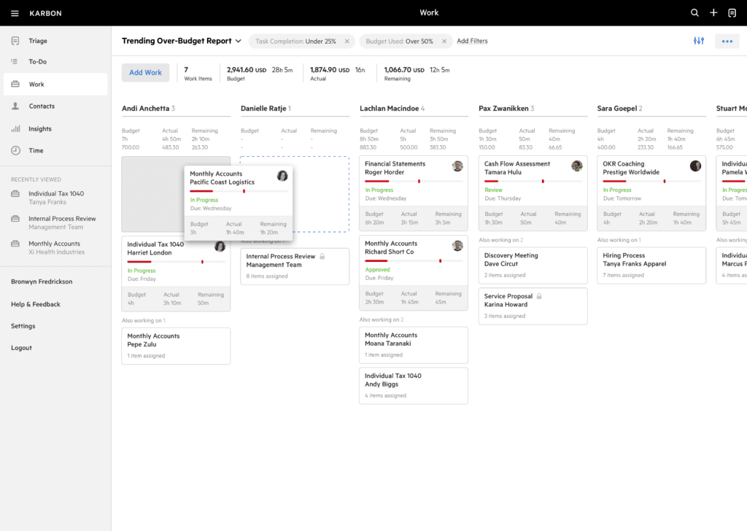
Task: Open Help & Feedback
Action: (x=36, y=304)
